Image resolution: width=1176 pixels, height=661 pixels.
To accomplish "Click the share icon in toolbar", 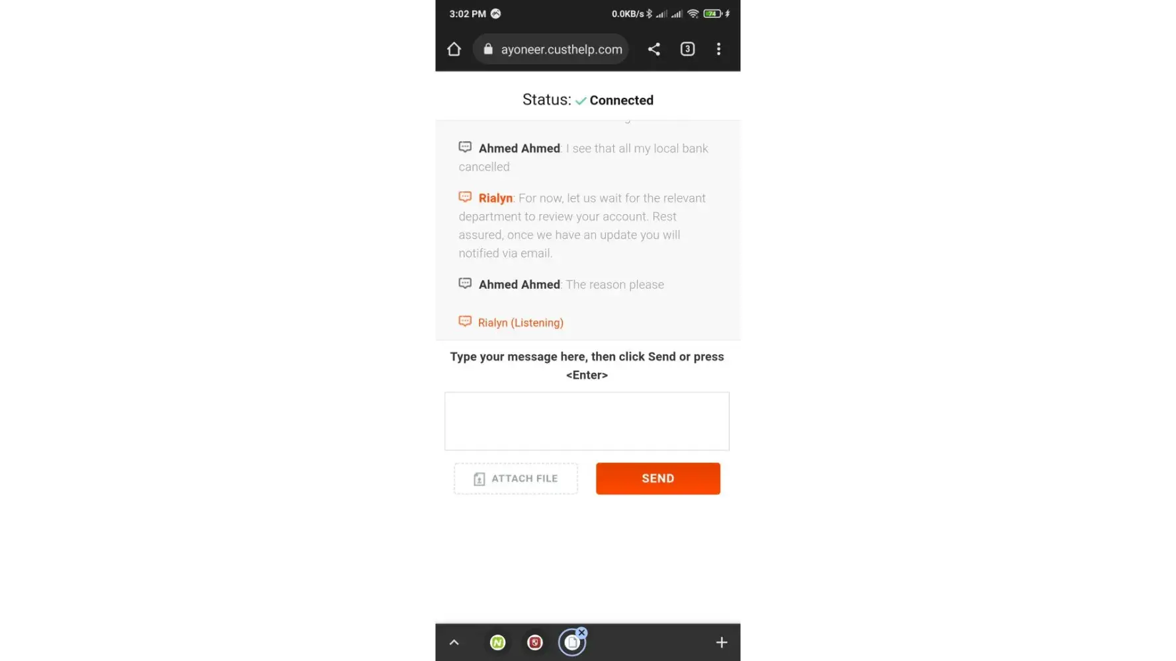I will (653, 49).
